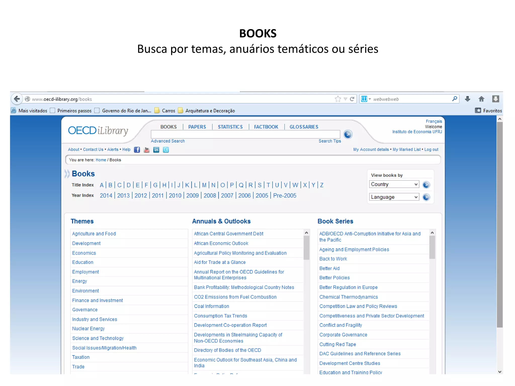Open the Country dropdown

point(394,184)
